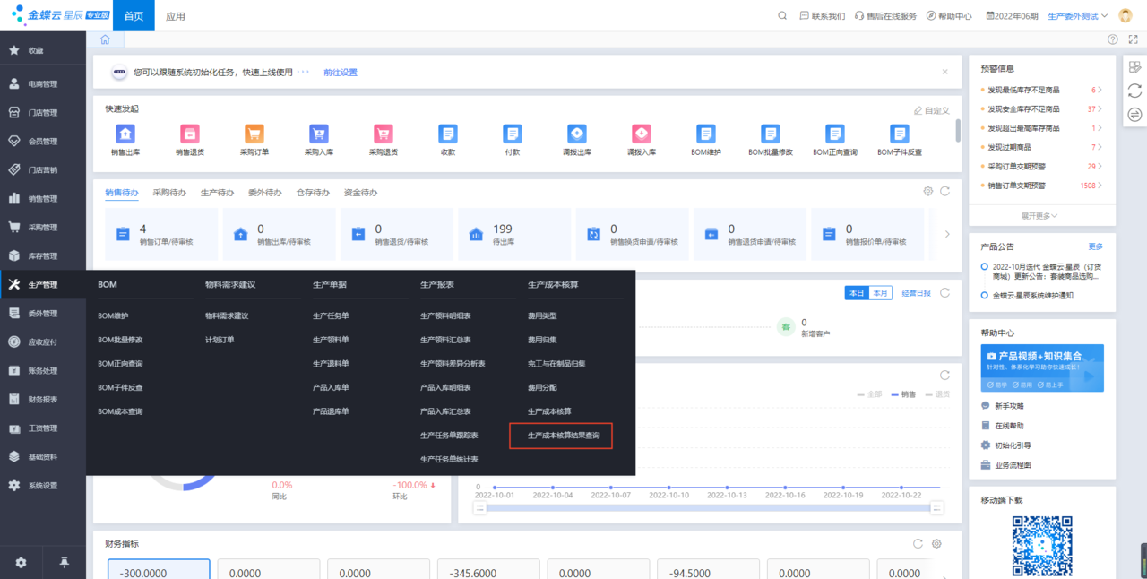Click the 前往设置 link
The image size is (1147, 579).
click(341, 73)
